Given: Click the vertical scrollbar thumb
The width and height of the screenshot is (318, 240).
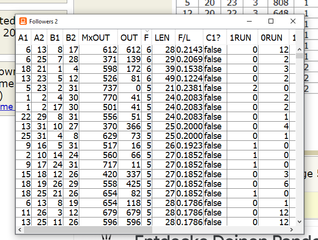Looking at the screenshot, I should 299,56.
